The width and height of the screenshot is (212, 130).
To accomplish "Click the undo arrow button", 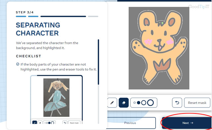I will [177, 103].
